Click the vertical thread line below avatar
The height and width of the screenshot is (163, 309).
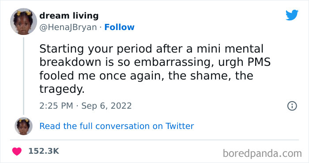(x=24, y=76)
